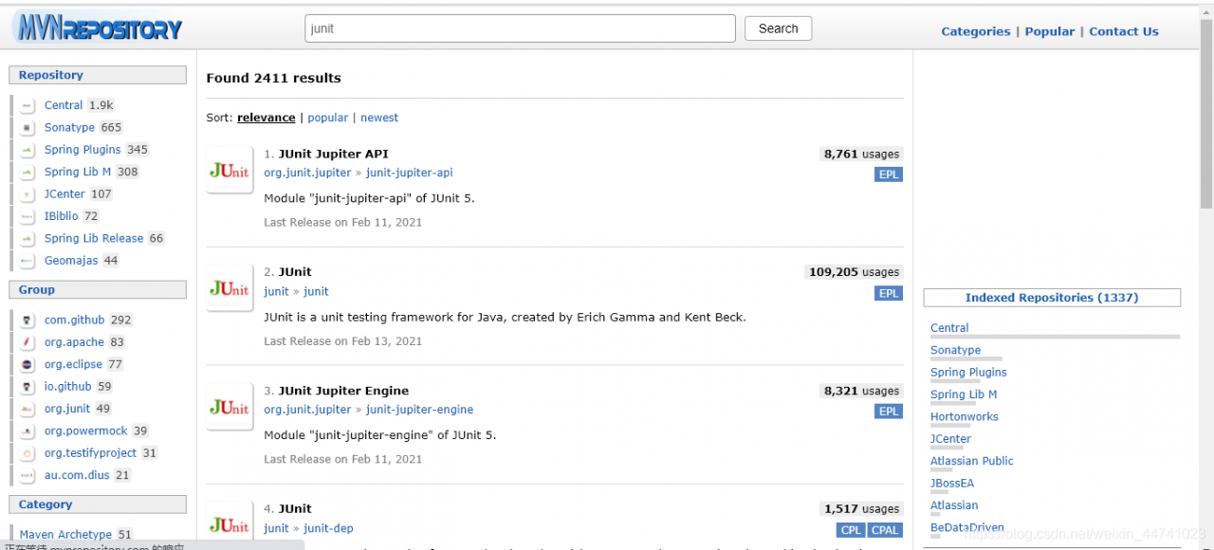Choose the io.github group icon
Image resolution: width=1214 pixels, height=550 pixels.
(28, 387)
